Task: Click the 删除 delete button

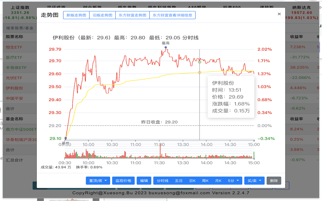Action: pyautogui.click(x=274, y=180)
